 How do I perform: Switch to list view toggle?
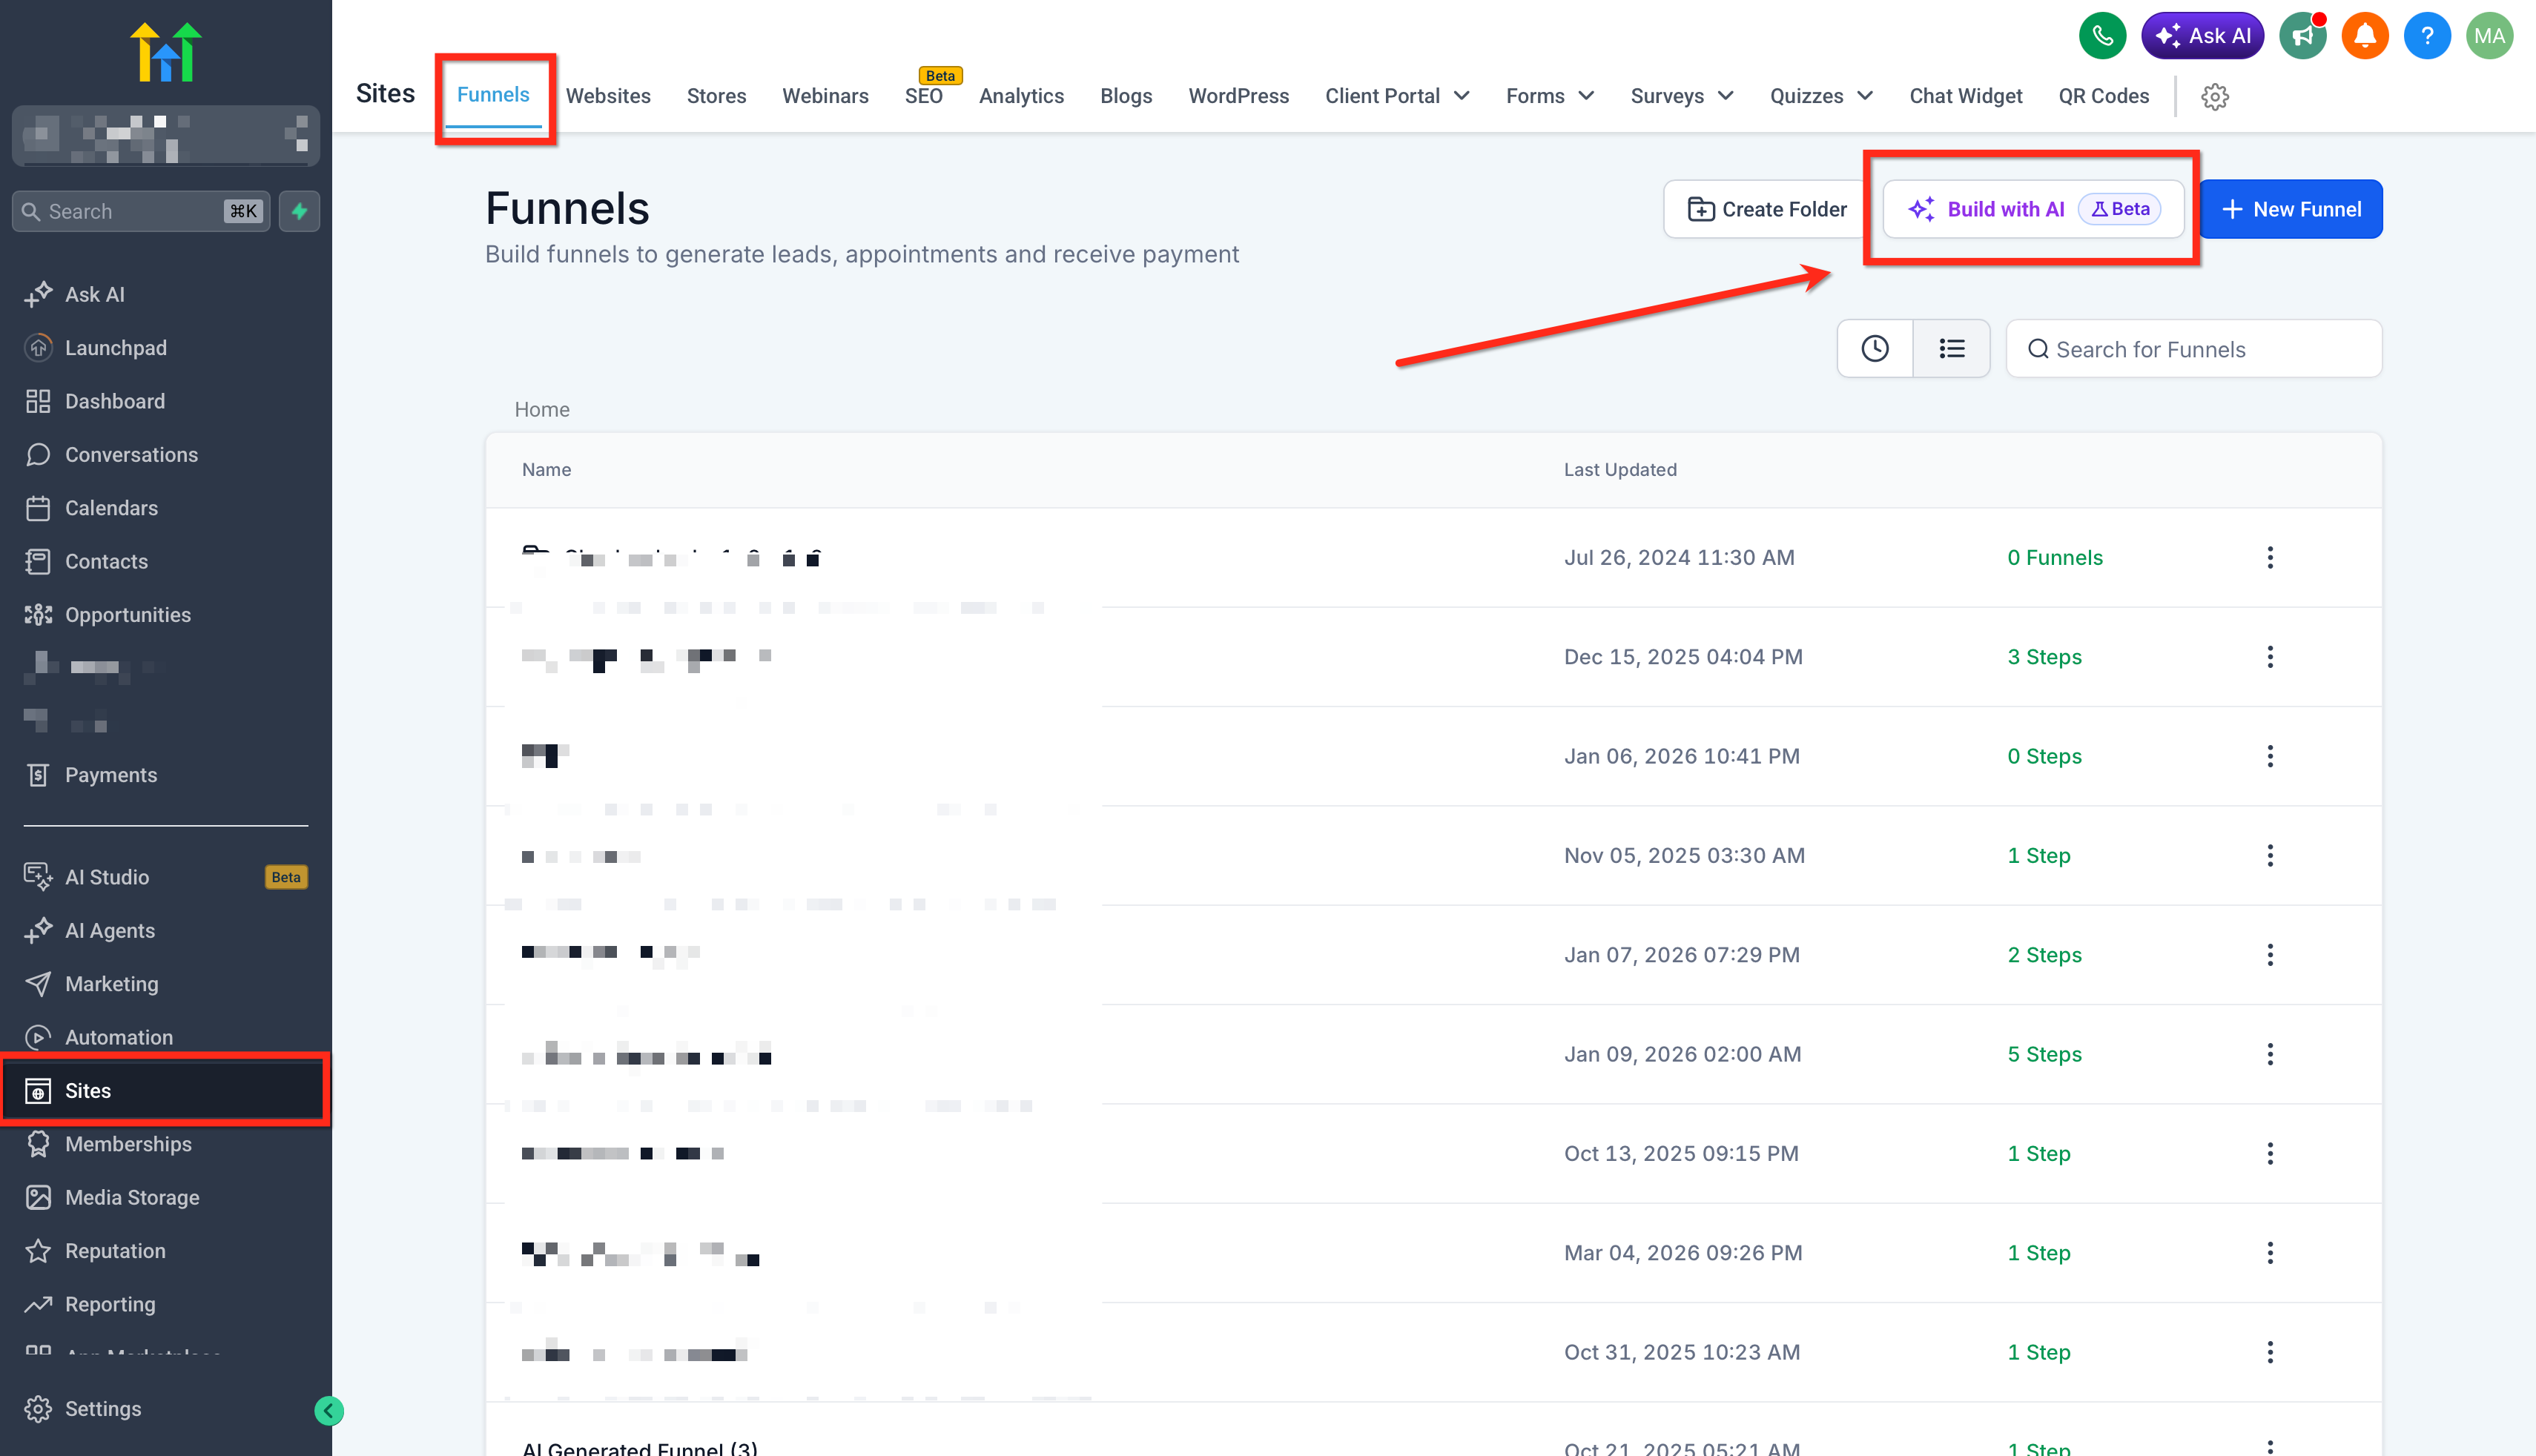(x=1951, y=349)
